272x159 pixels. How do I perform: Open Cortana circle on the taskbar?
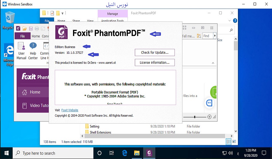coord(99,153)
